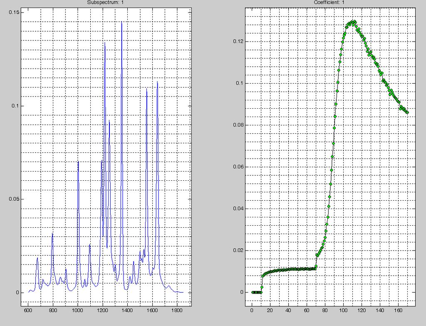Click the tallest blue peak near 1350 in Subspectrum
426x326 pixels.
[x=121, y=22]
